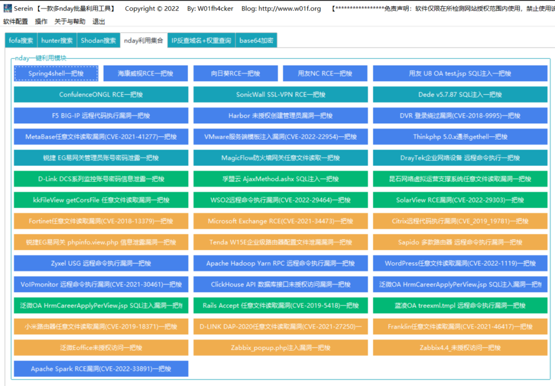
Task: Open the 关于与帮助 menu
Action: 70,22
